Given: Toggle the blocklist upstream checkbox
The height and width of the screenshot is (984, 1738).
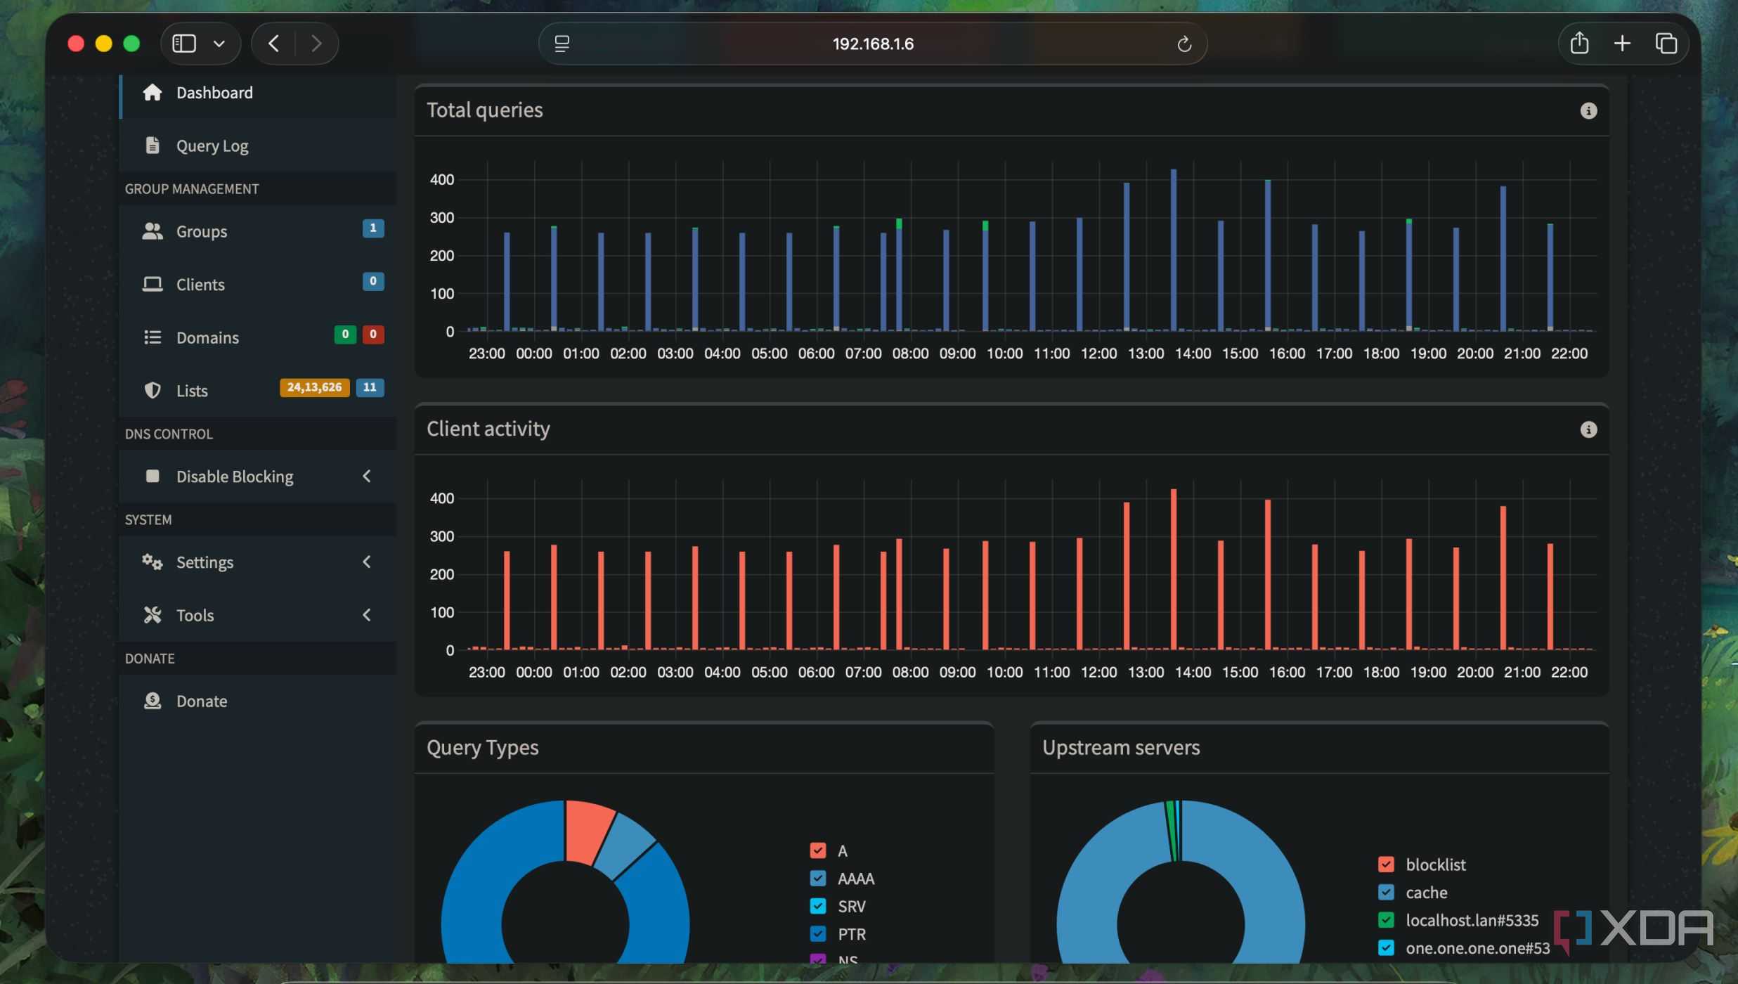Looking at the screenshot, I should (x=1386, y=865).
